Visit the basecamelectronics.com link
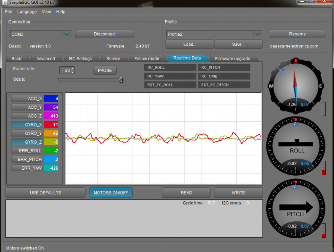The image size is (334, 252). pos(294,46)
